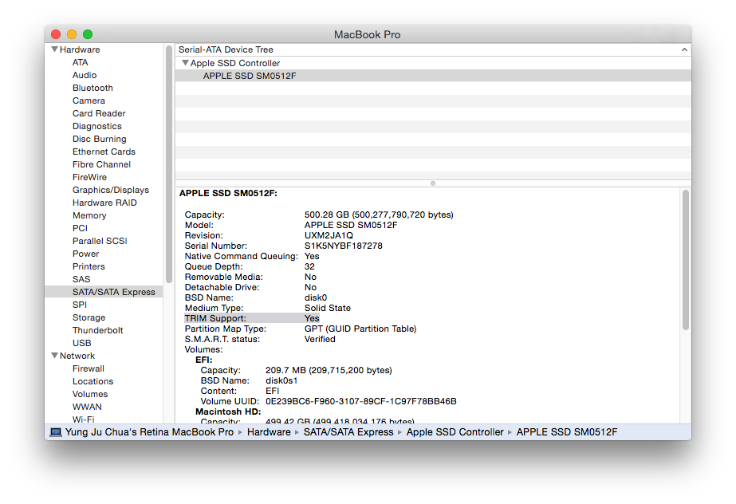This screenshot has height=504, width=736.
Task: Select Ethernet Cards in the sidebar
Action: [x=104, y=152]
